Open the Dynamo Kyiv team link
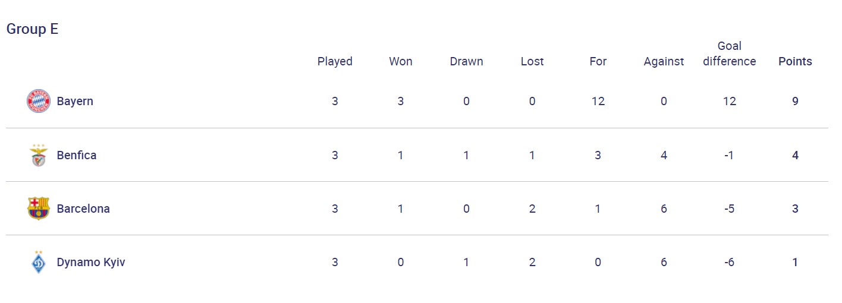Image resolution: width=842 pixels, height=303 pixels. coord(91,262)
